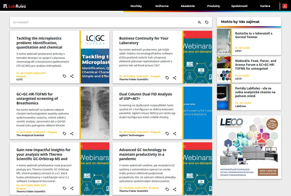Open the Novinky menu
This screenshot has width=291, height=196.
pos(136,6)
